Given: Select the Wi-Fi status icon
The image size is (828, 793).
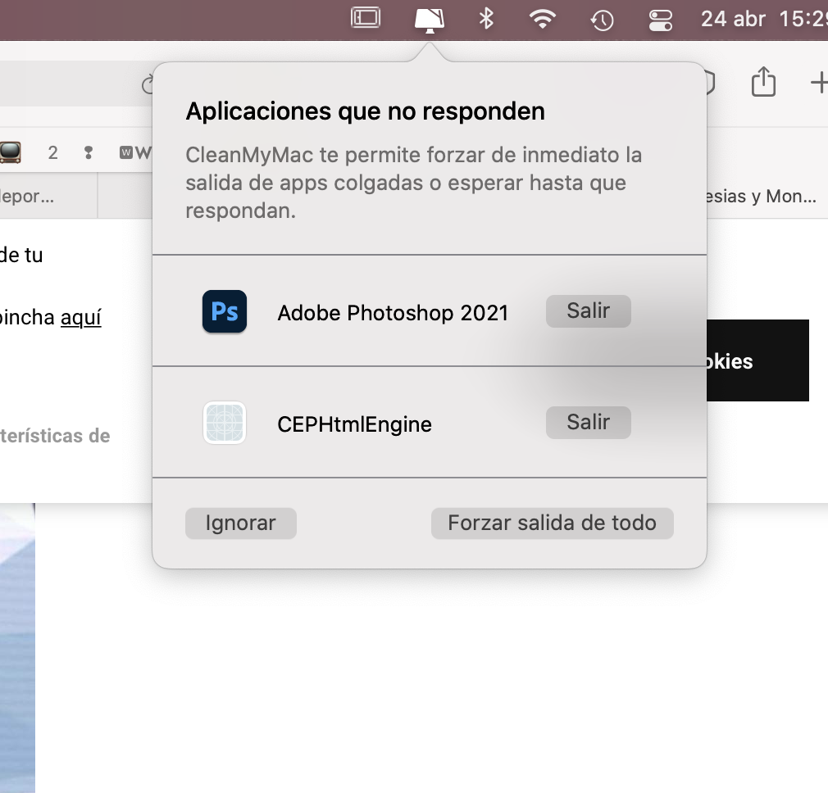Looking at the screenshot, I should point(544,20).
